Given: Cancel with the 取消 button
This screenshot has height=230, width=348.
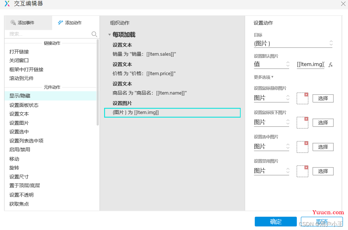Looking at the screenshot, I should (x=322, y=222).
